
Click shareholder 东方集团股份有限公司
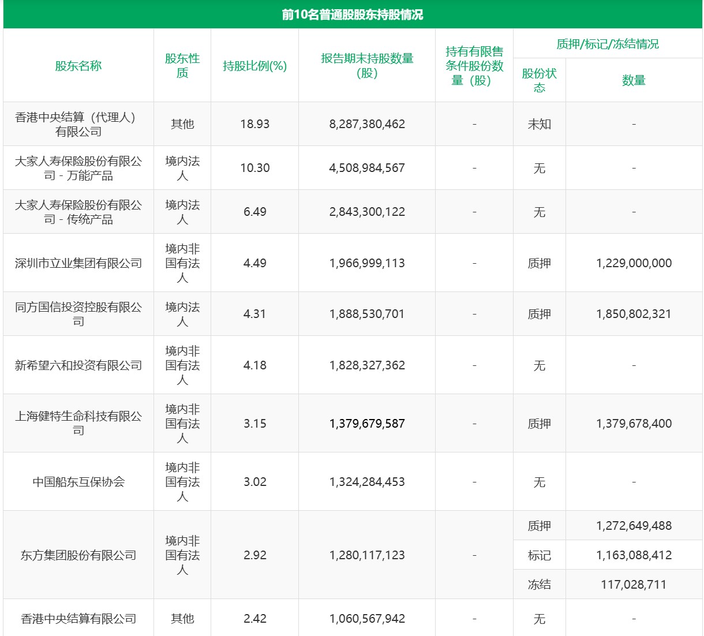[78, 555]
